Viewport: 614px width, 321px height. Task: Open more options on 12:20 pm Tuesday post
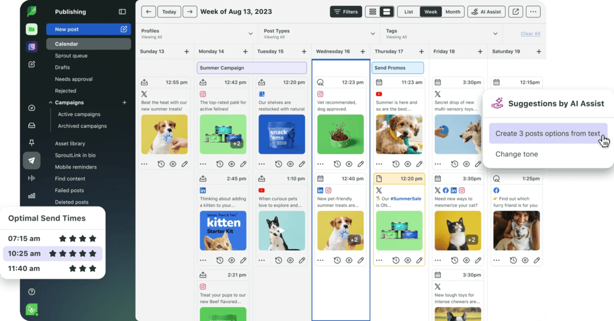coord(261,164)
